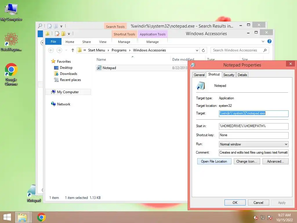This screenshot has width=297, height=223.
Task: Open the Notepad desktop shortcut
Action: (x=34, y=193)
